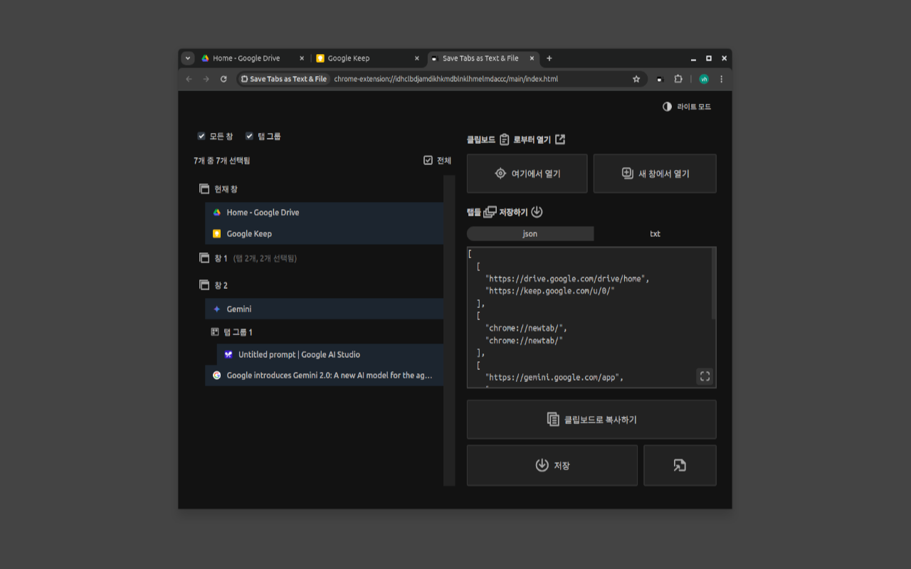Click the Google G favicon in list
Screen dimensions: 911x569
(217, 376)
